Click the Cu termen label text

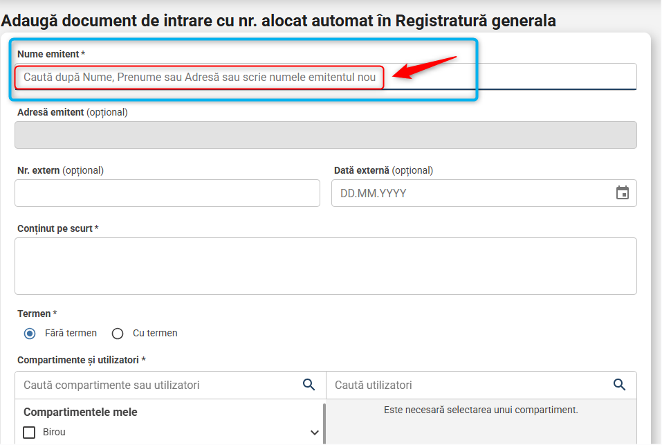155,333
